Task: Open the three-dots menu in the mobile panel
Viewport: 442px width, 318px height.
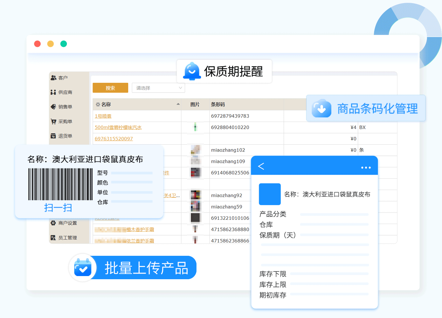Action: coord(366,168)
